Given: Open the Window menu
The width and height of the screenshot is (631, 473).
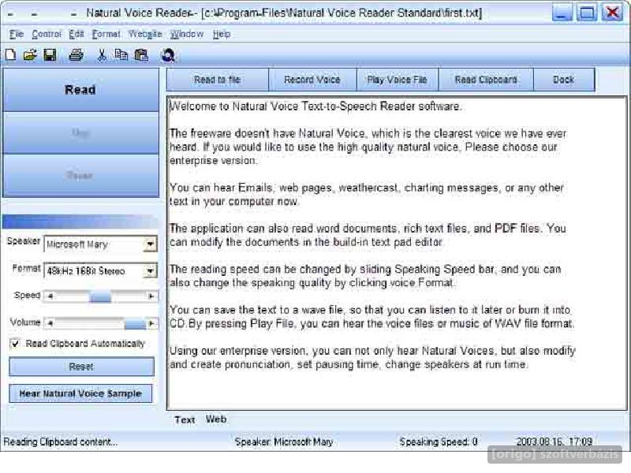Looking at the screenshot, I should pos(187,34).
